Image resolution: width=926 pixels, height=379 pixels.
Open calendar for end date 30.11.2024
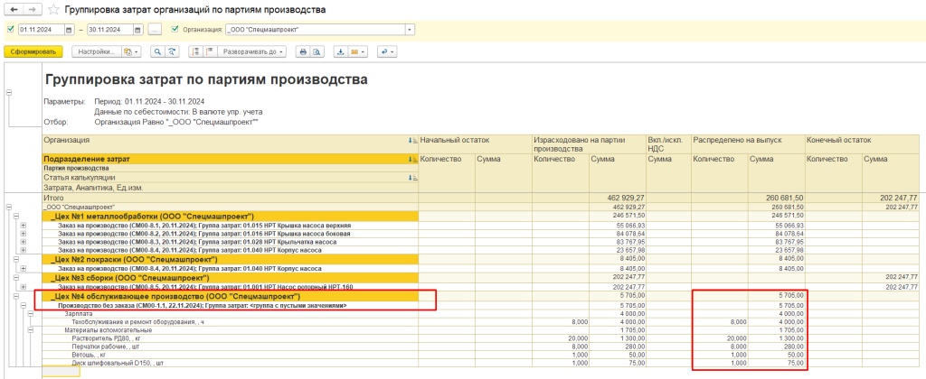[x=137, y=30]
